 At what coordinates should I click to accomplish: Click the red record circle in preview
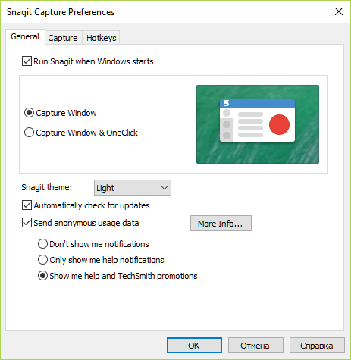[279, 124]
